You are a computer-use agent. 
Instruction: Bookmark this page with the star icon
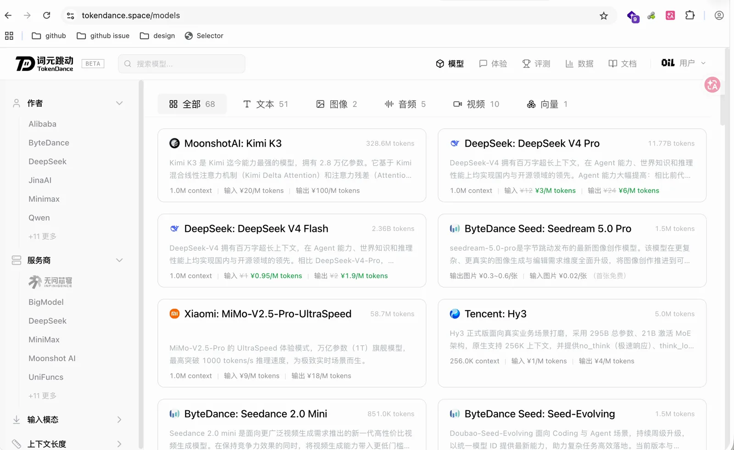coord(604,16)
